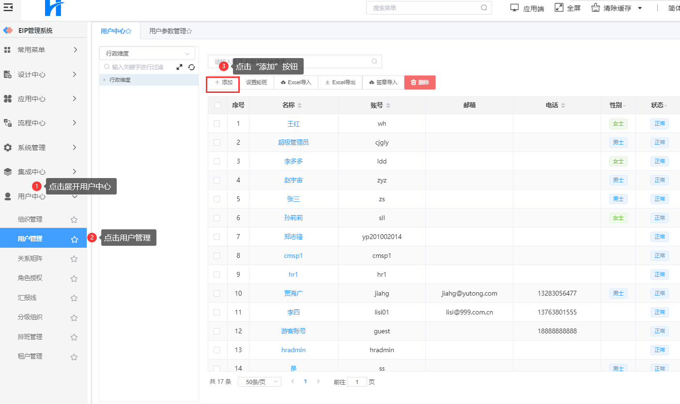Open 角色授权 in the sidebar menu
This screenshot has width=680, height=404.
[30, 278]
